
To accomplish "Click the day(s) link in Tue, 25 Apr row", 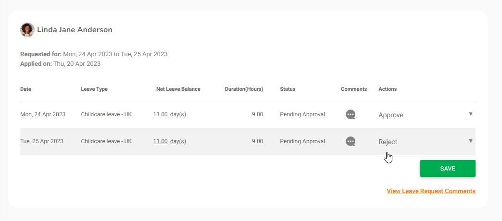I will click(x=178, y=142).
